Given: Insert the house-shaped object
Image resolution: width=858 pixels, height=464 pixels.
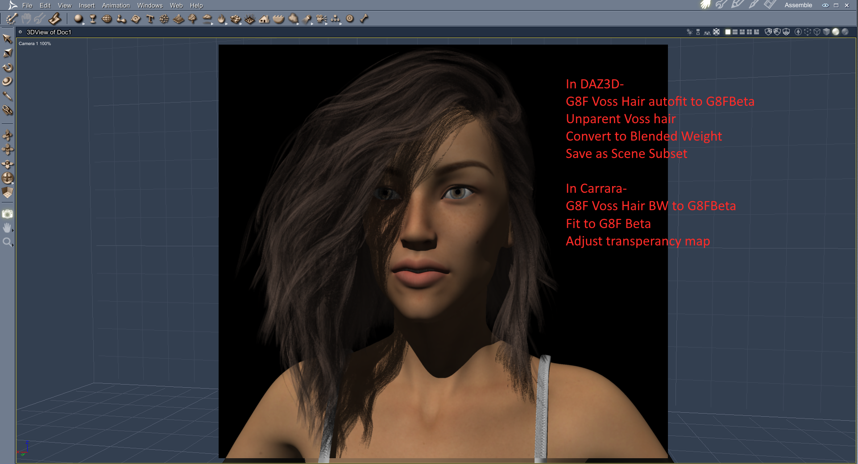Looking at the screenshot, I should 264,19.
